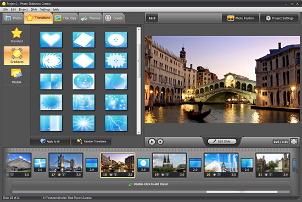Switch to the Photos tab
302x202 pixels.
[13, 18]
